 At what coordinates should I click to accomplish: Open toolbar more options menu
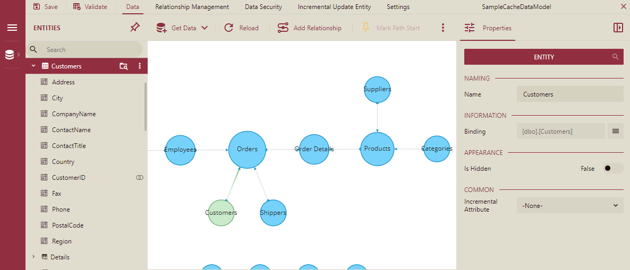443,28
